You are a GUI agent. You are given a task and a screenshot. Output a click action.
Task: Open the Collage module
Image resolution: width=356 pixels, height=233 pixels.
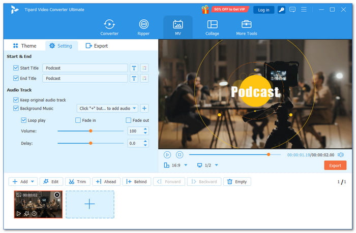tap(212, 27)
